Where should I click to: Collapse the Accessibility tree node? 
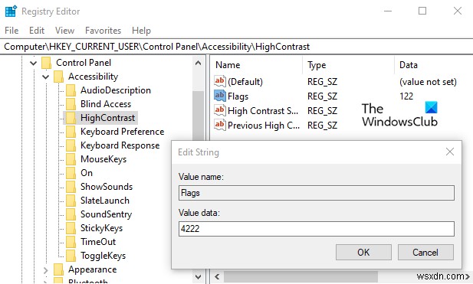coord(45,77)
